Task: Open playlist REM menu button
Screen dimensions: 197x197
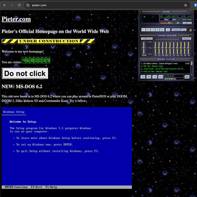Action: click(x=149, y=77)
